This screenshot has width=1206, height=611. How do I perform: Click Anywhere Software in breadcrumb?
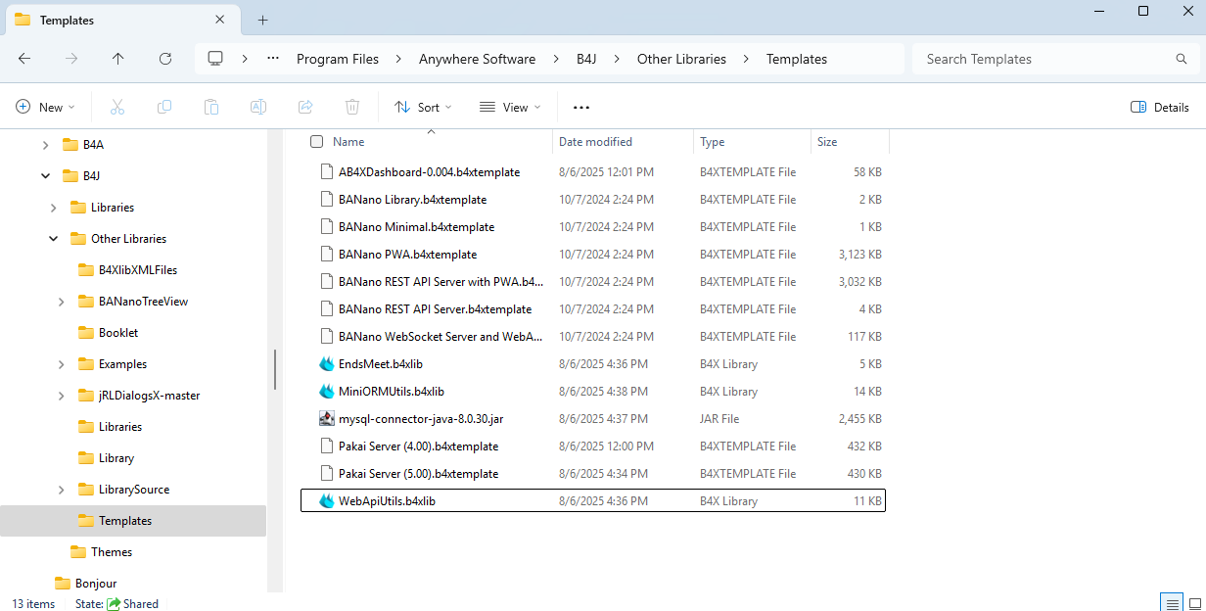[x=477, y=59]
